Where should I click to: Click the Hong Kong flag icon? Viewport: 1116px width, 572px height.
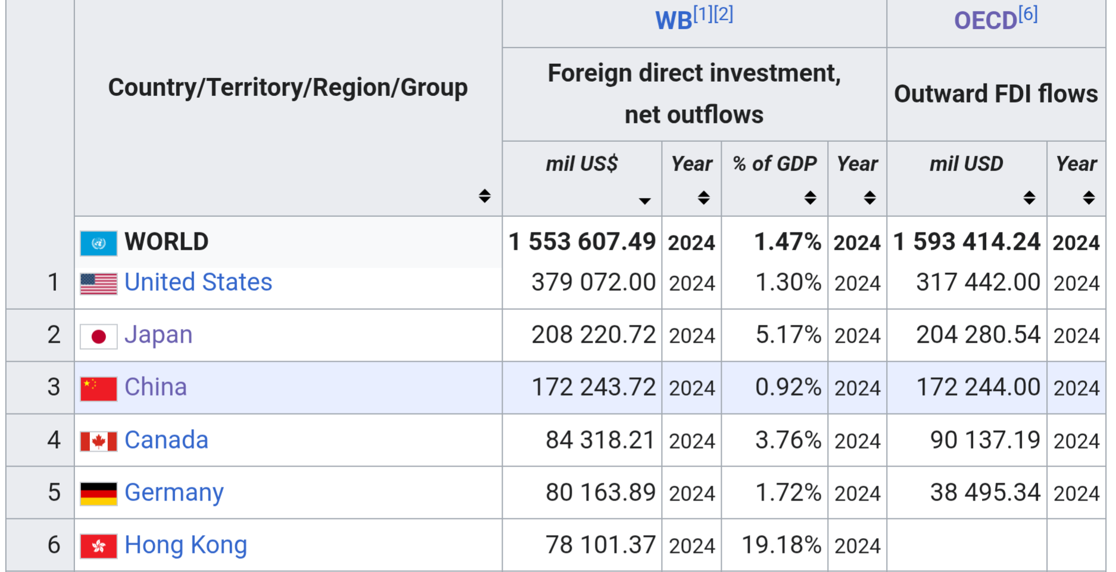coord(98,546)
